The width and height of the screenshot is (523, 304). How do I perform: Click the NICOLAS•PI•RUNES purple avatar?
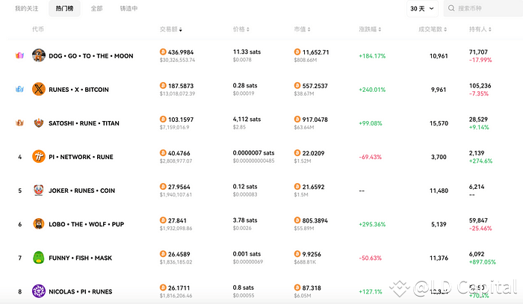point(38,291)
